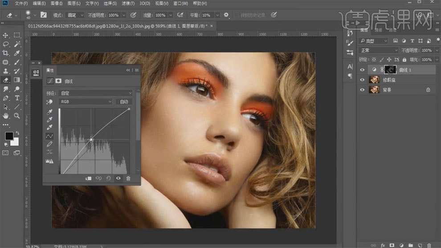The image size is (441, 248).
Task: Select the Dodge tool
Action: (x=17, y=89)
